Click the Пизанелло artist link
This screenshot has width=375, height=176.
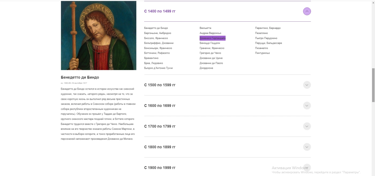click(261, 48)
